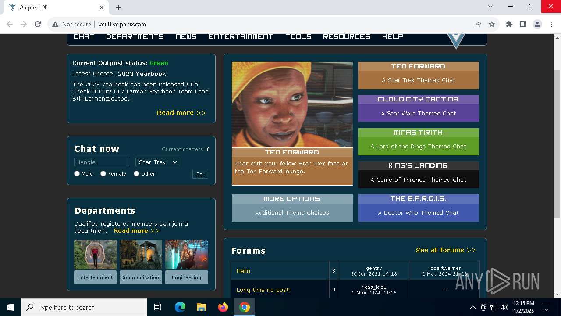This screenshot has width=561, height=316.
Task: Select the Male radio button
Action: pos(77,174)
